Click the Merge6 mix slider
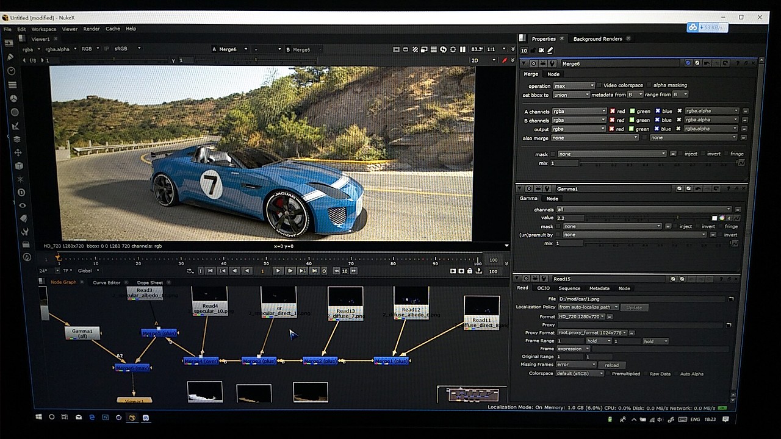781x439 pixels. 658,163
